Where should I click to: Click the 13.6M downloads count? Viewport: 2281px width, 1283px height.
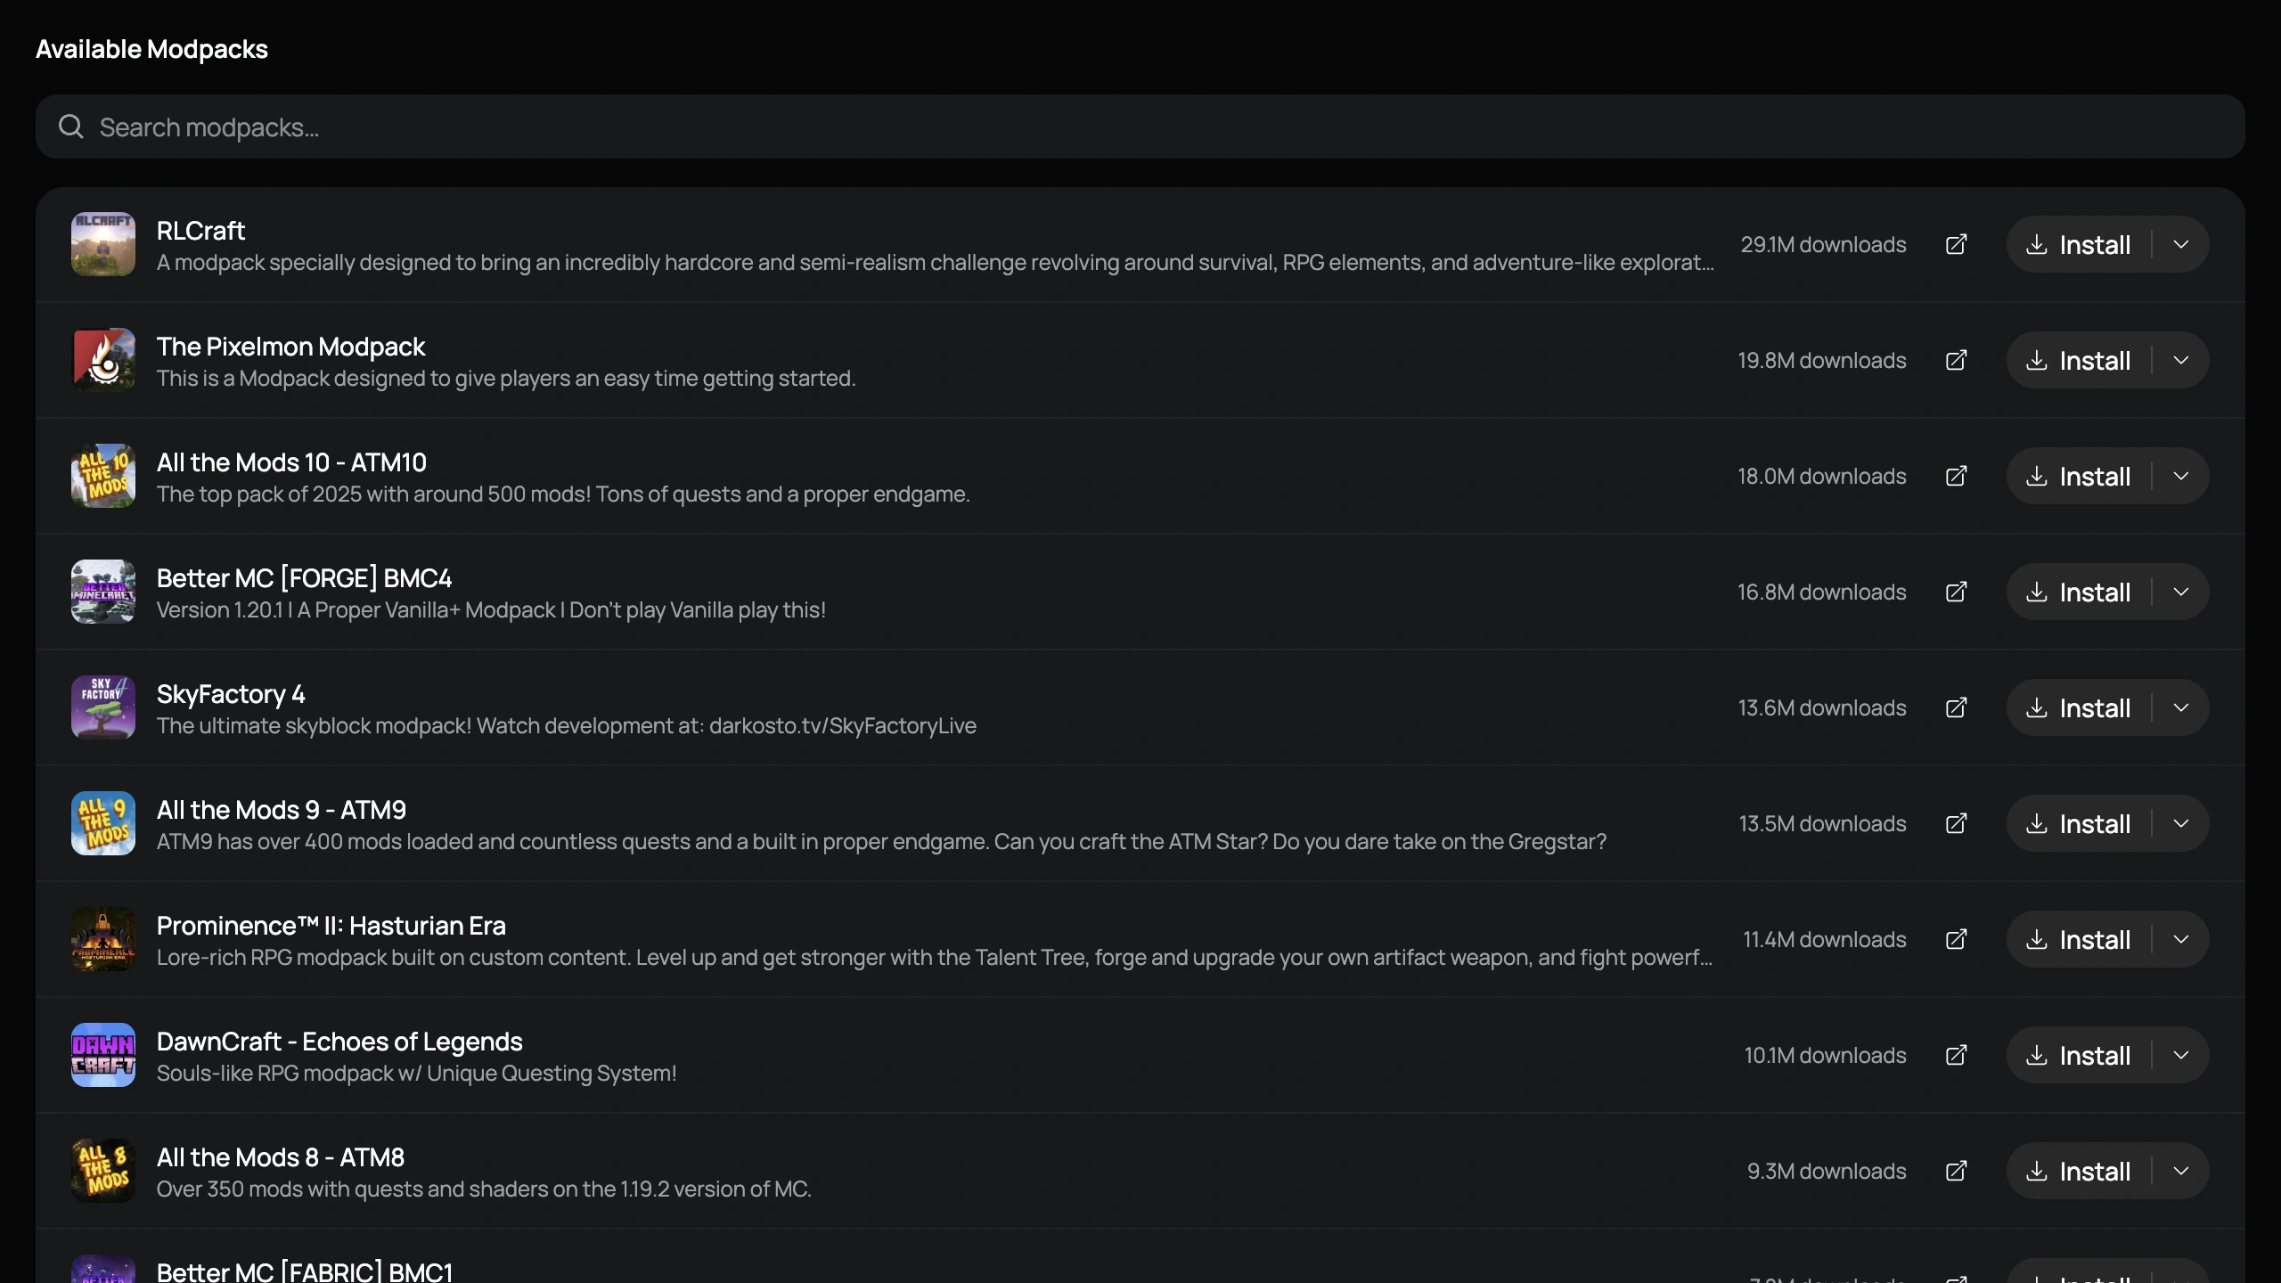point(1822,707)
